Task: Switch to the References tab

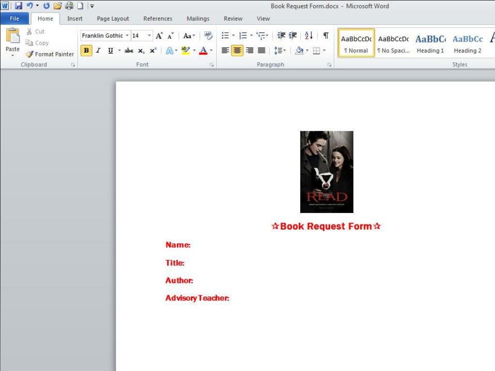Action: point(158,19)
